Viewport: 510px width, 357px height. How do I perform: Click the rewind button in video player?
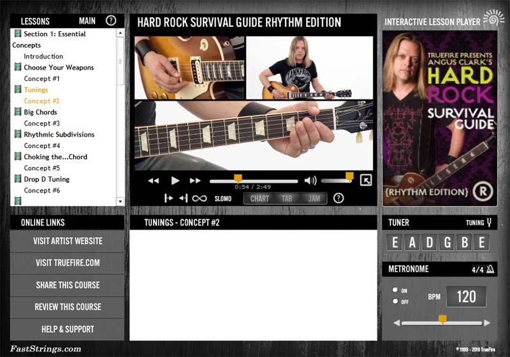(x=154, y=181)
